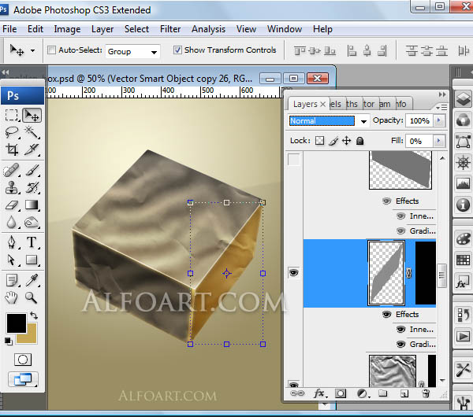Create a new layer

coord(404,393)
